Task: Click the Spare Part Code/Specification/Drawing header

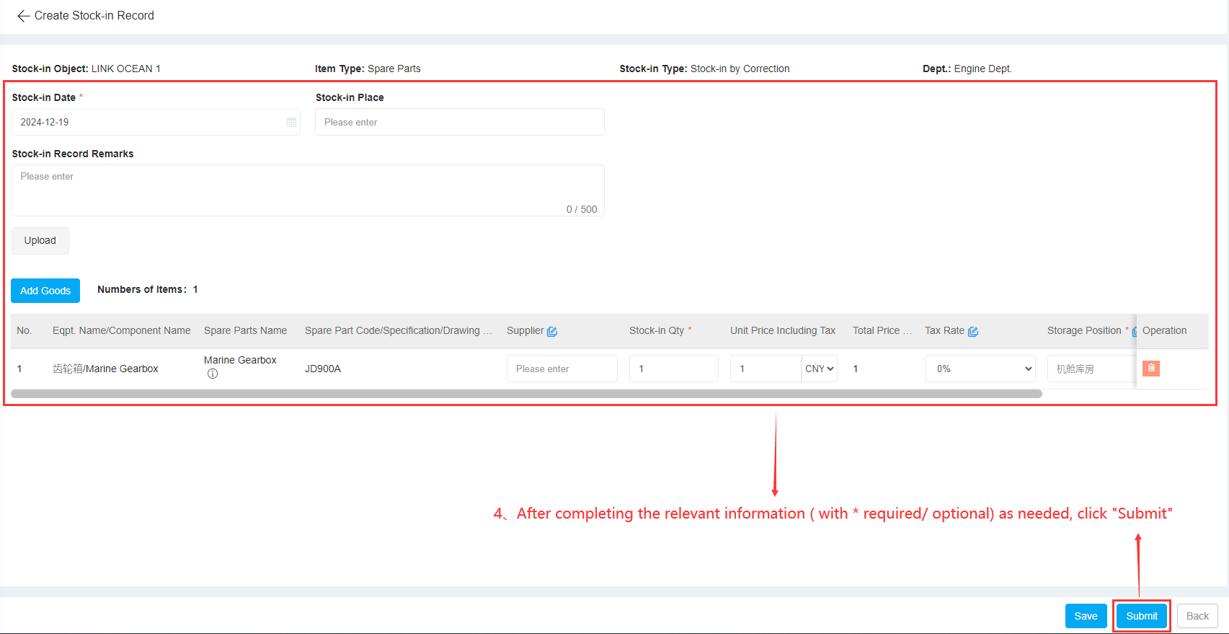Action: pos(399,330)
